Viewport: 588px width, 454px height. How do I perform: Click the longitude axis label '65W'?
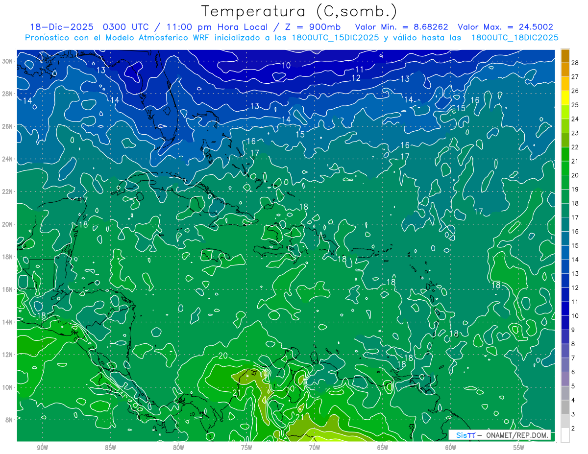pos(383,448)
